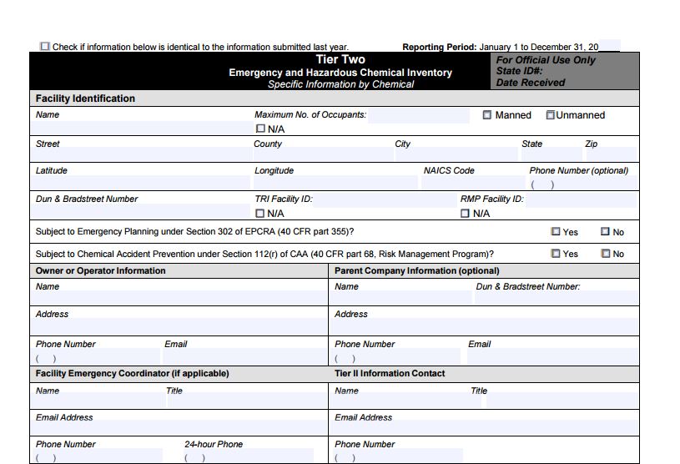Click the Emergency Coordinator Name field
The image size is (680, 464).
pos(98,401)
